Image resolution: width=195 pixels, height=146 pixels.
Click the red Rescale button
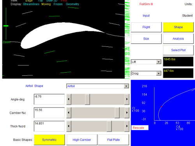140,128
